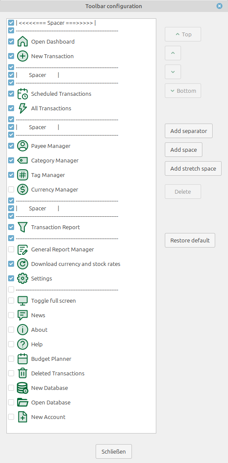The height and width of the screenshot is (463, 228).
Task: Select the New Account label
Action: (x=48, y=417)
